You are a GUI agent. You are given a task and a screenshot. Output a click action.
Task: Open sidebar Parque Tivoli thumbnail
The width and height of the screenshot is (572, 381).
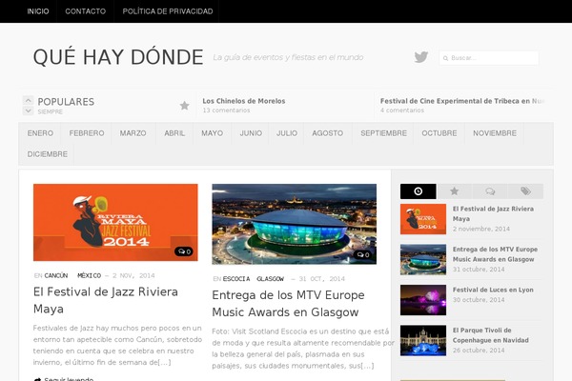click(x=423, y=341)
